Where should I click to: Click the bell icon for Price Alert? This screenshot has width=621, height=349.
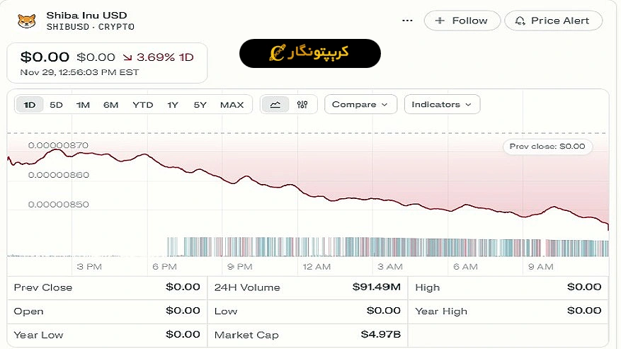point(521,21)
